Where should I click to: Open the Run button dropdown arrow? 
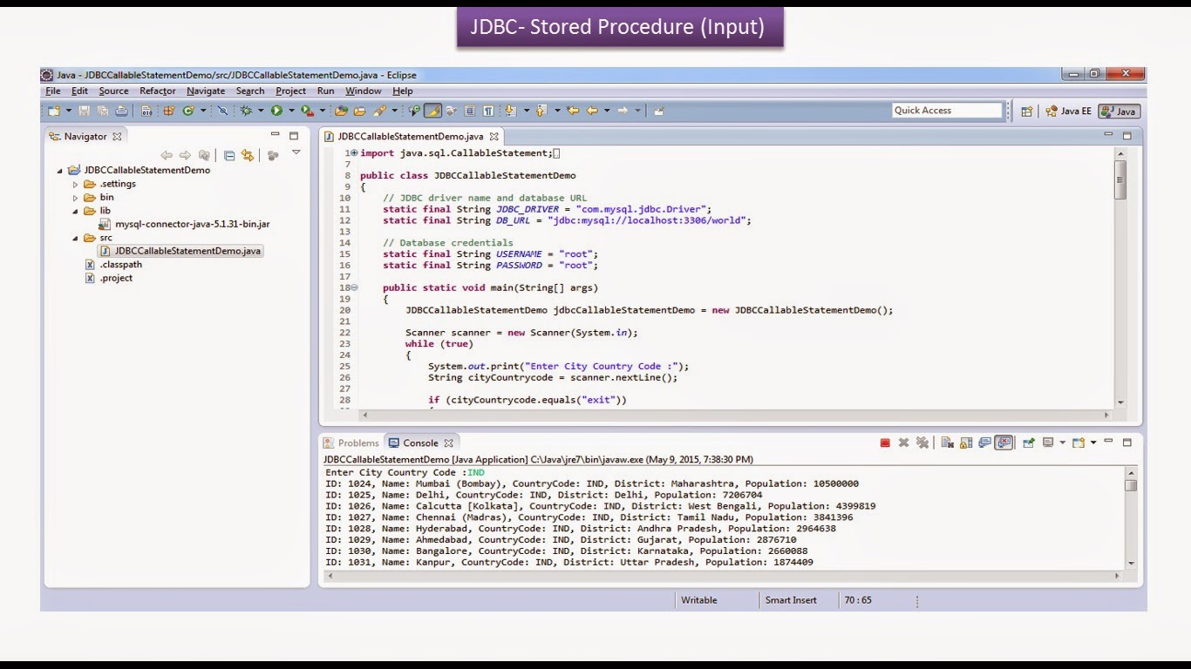point(291,111)
